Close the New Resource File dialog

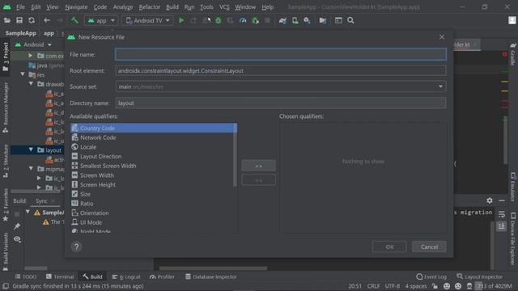coord(442,37)
